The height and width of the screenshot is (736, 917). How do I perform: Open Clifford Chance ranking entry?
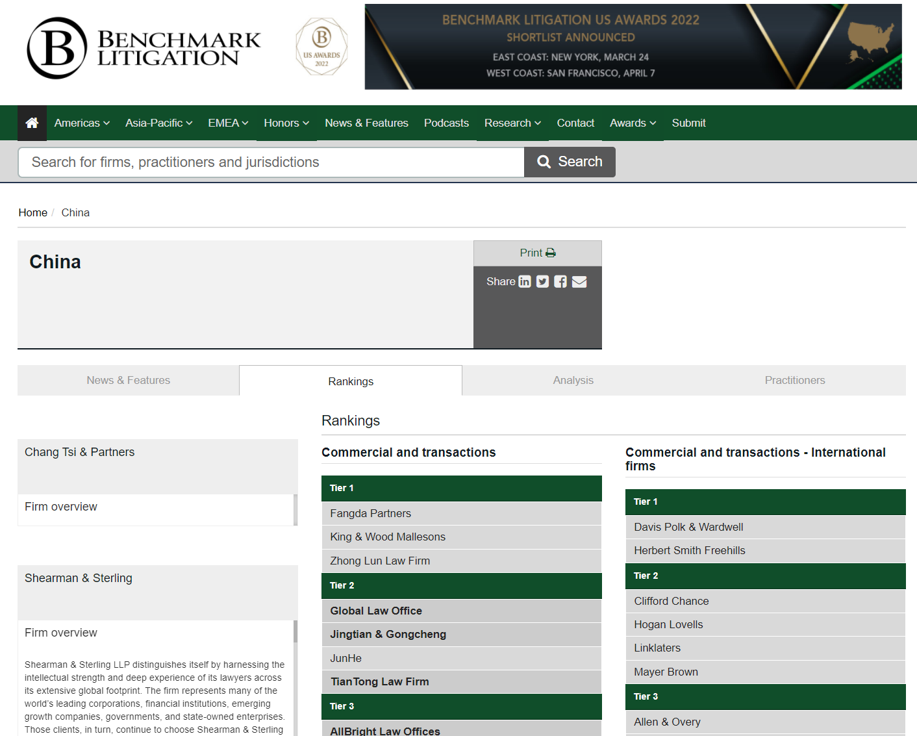coord(765,601)
